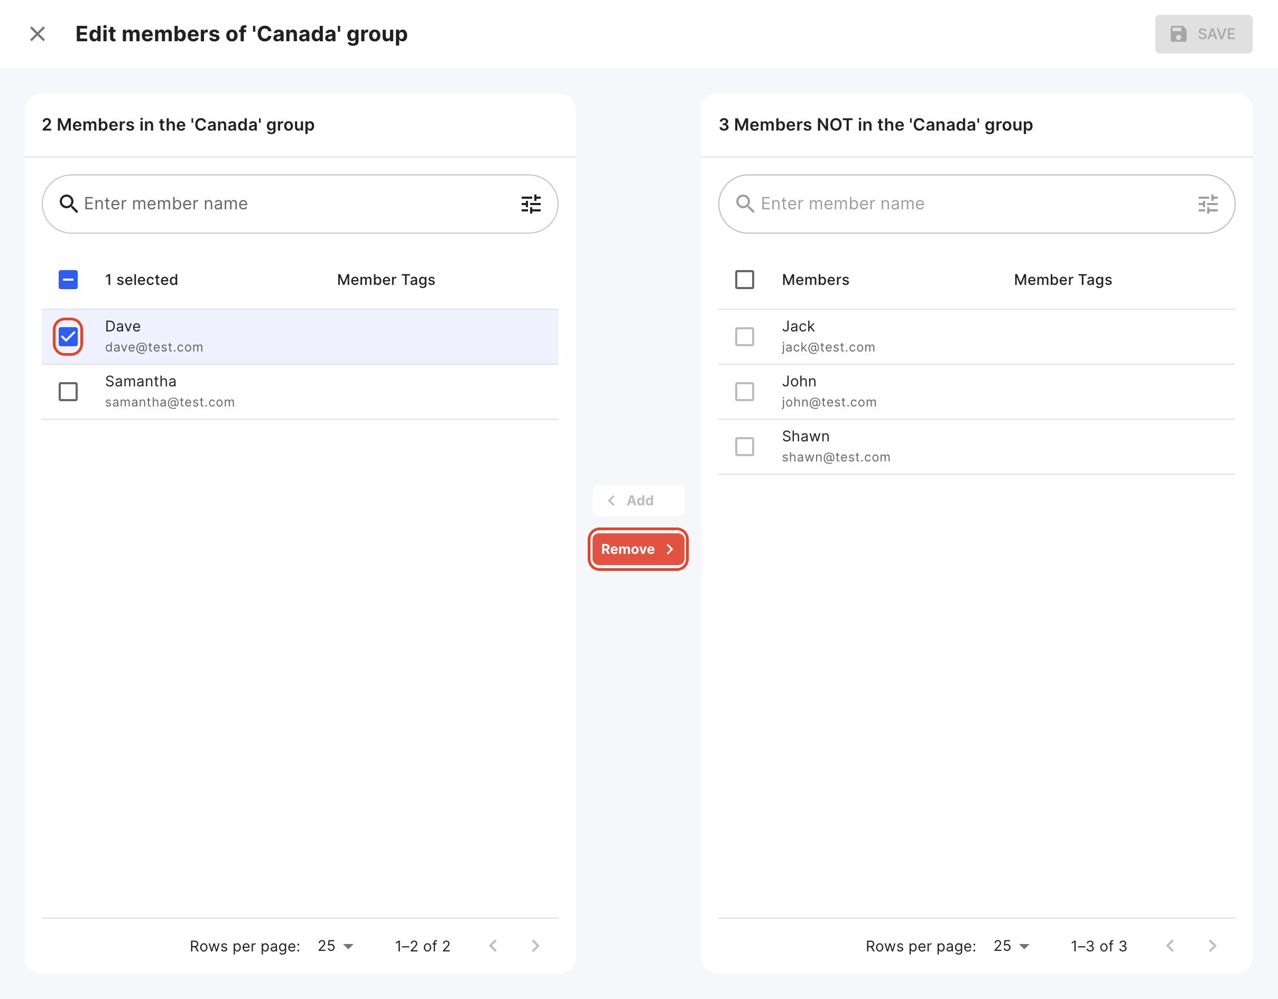This screenshot has height=999, width=1278.
Task: Click dave@test.com email
Action: click(x=154, y=347)
